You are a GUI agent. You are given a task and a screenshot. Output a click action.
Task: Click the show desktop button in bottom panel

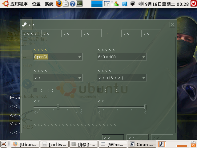tap(3, 144)
